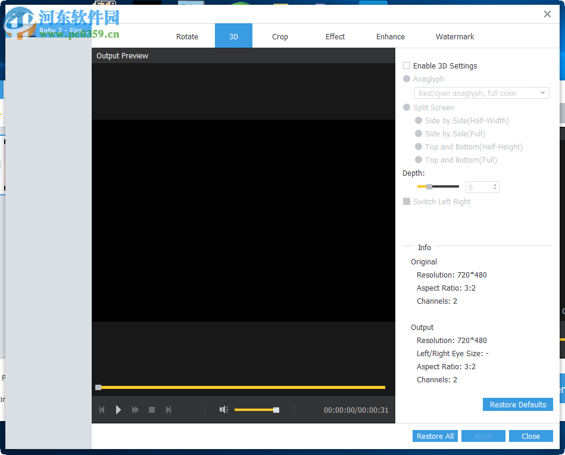Fast forward the preview
Screen dimensions: 565x455
coord(135,410)
